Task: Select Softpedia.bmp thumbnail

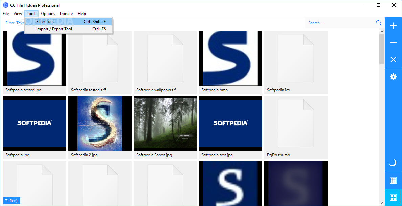Action: click(230, 58)
